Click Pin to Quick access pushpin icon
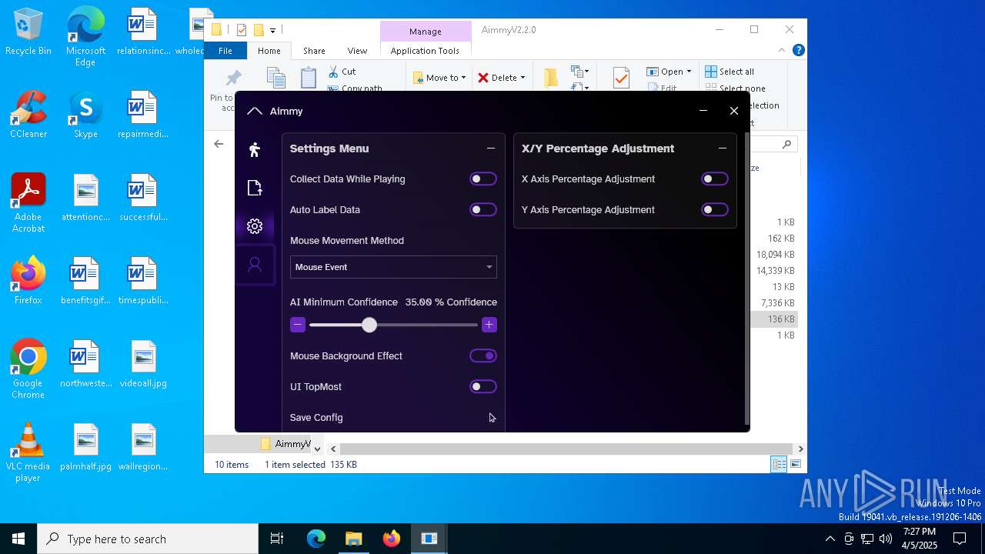This screenshot has width=985, height=554. pos(233,78)
